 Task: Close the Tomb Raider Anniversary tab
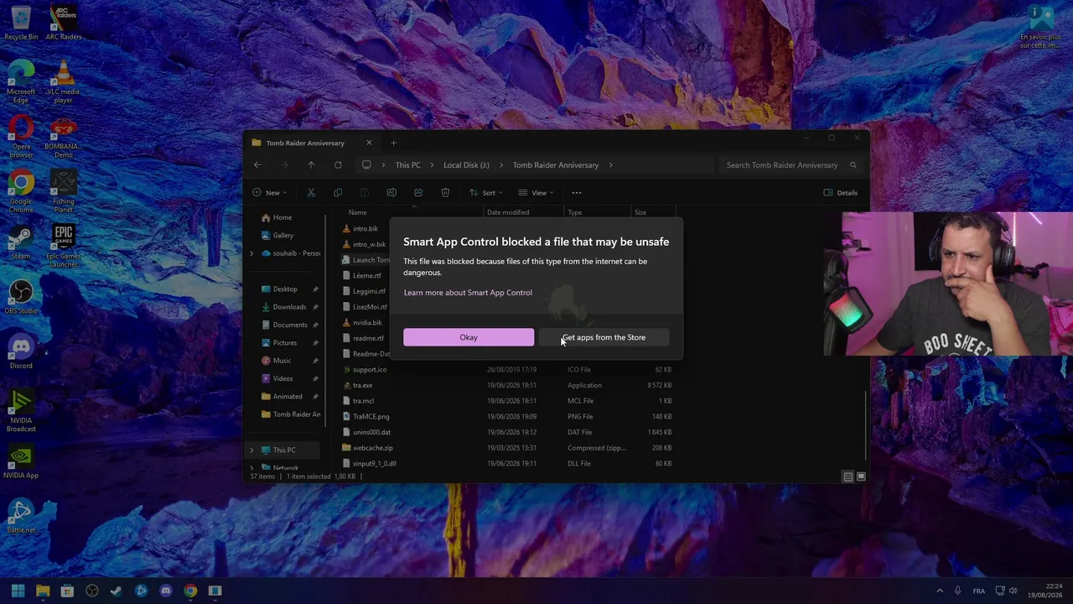[369, 143]
